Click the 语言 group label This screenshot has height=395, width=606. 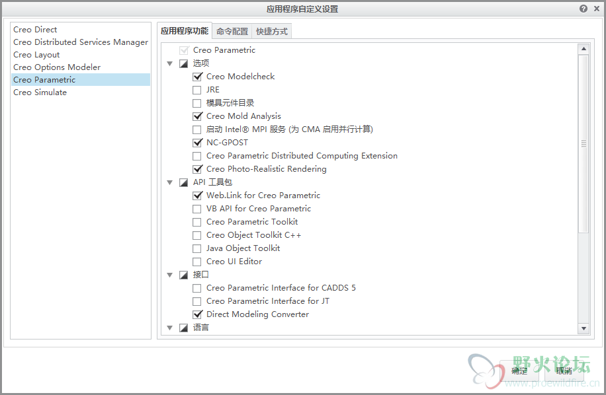[201, 328]
